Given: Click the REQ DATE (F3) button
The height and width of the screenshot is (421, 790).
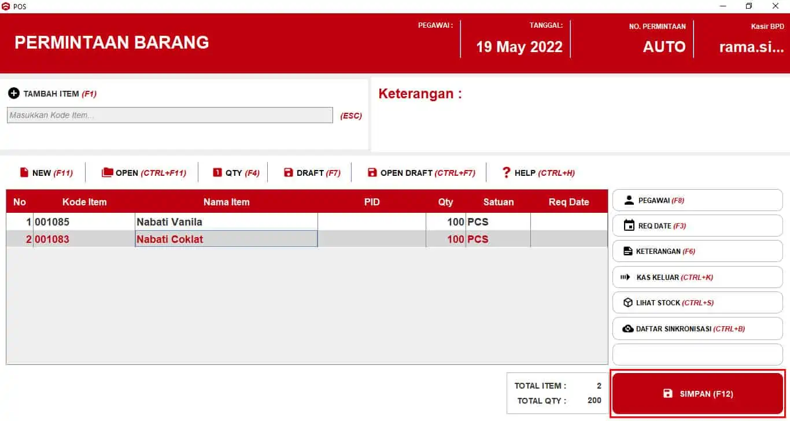Looking at the screenshot, I should tap(697, 226).
